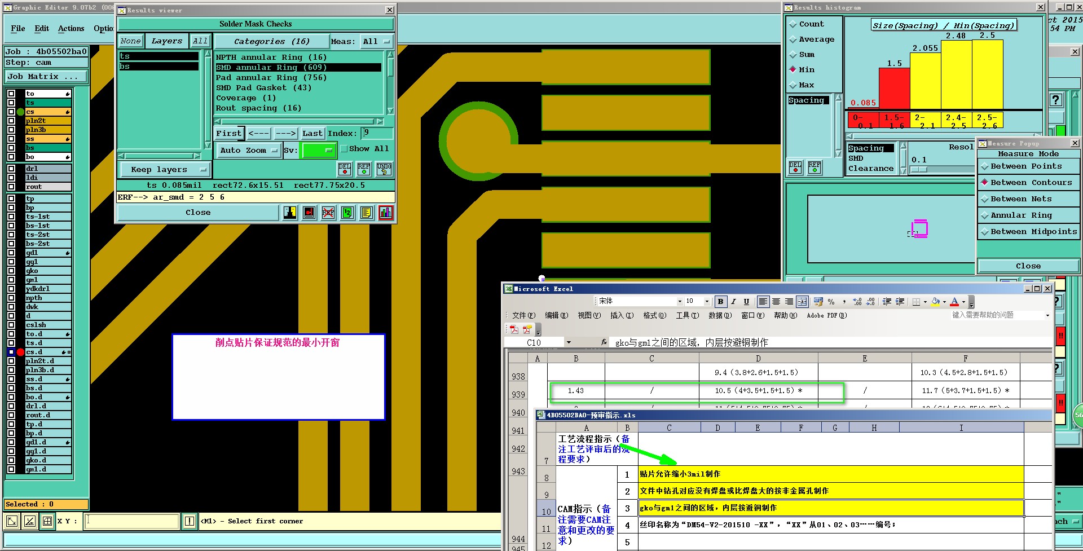Open the Actions menu in Graphic Editor
The image size is (1083, 551).
(x=71, y=29)
